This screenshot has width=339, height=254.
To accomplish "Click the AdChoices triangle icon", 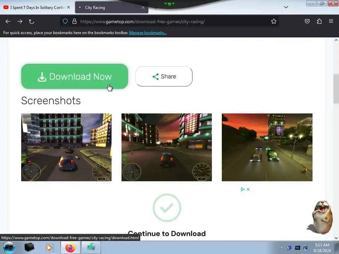I will 243,190.
